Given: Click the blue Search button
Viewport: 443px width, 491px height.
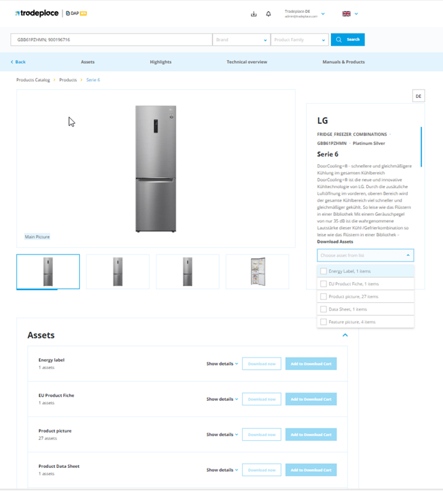Looking at the screenshot, I should [x=348, y=39].
